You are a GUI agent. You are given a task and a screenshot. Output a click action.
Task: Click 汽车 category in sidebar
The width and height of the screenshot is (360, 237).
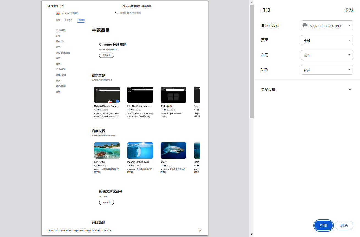click(x=58, y=47)
